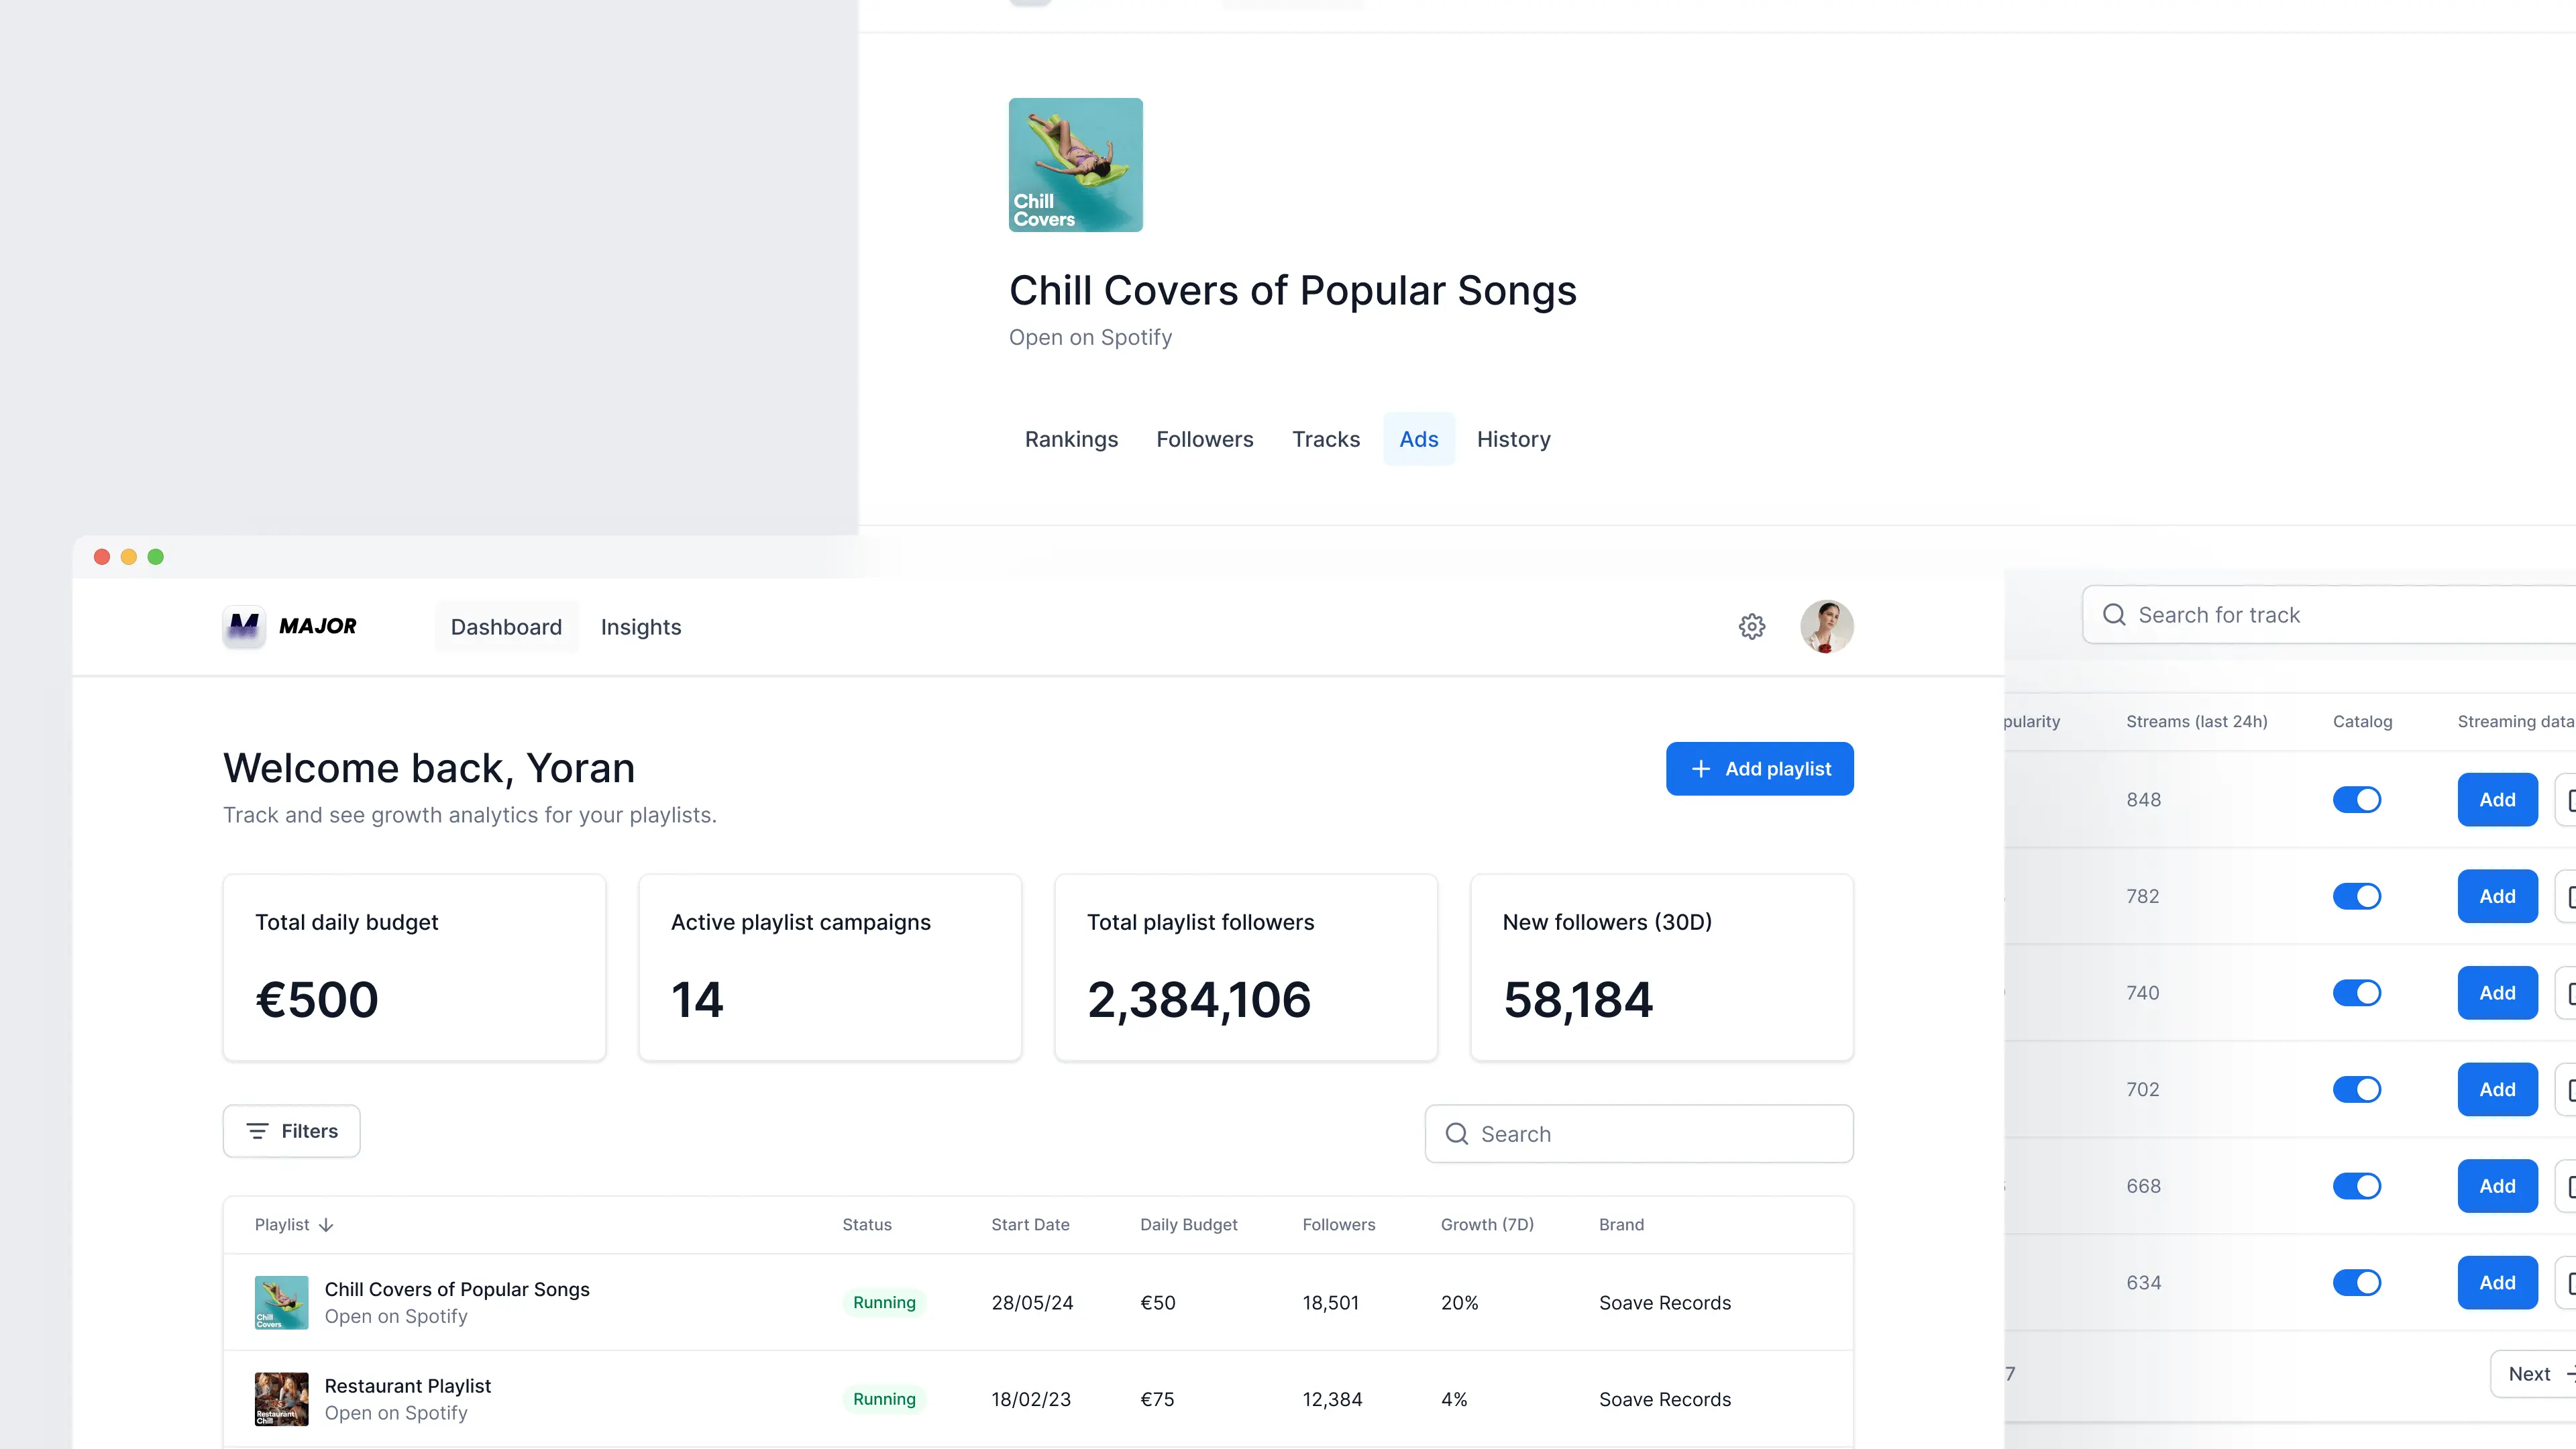This screenshot has width=2576, height=1449.
Task: Toggle Catalog switch for the 702 streams row
Action: pyautogui.click(x=2357, y=1089)
